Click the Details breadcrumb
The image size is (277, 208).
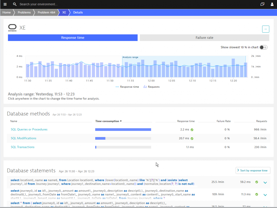78,12
